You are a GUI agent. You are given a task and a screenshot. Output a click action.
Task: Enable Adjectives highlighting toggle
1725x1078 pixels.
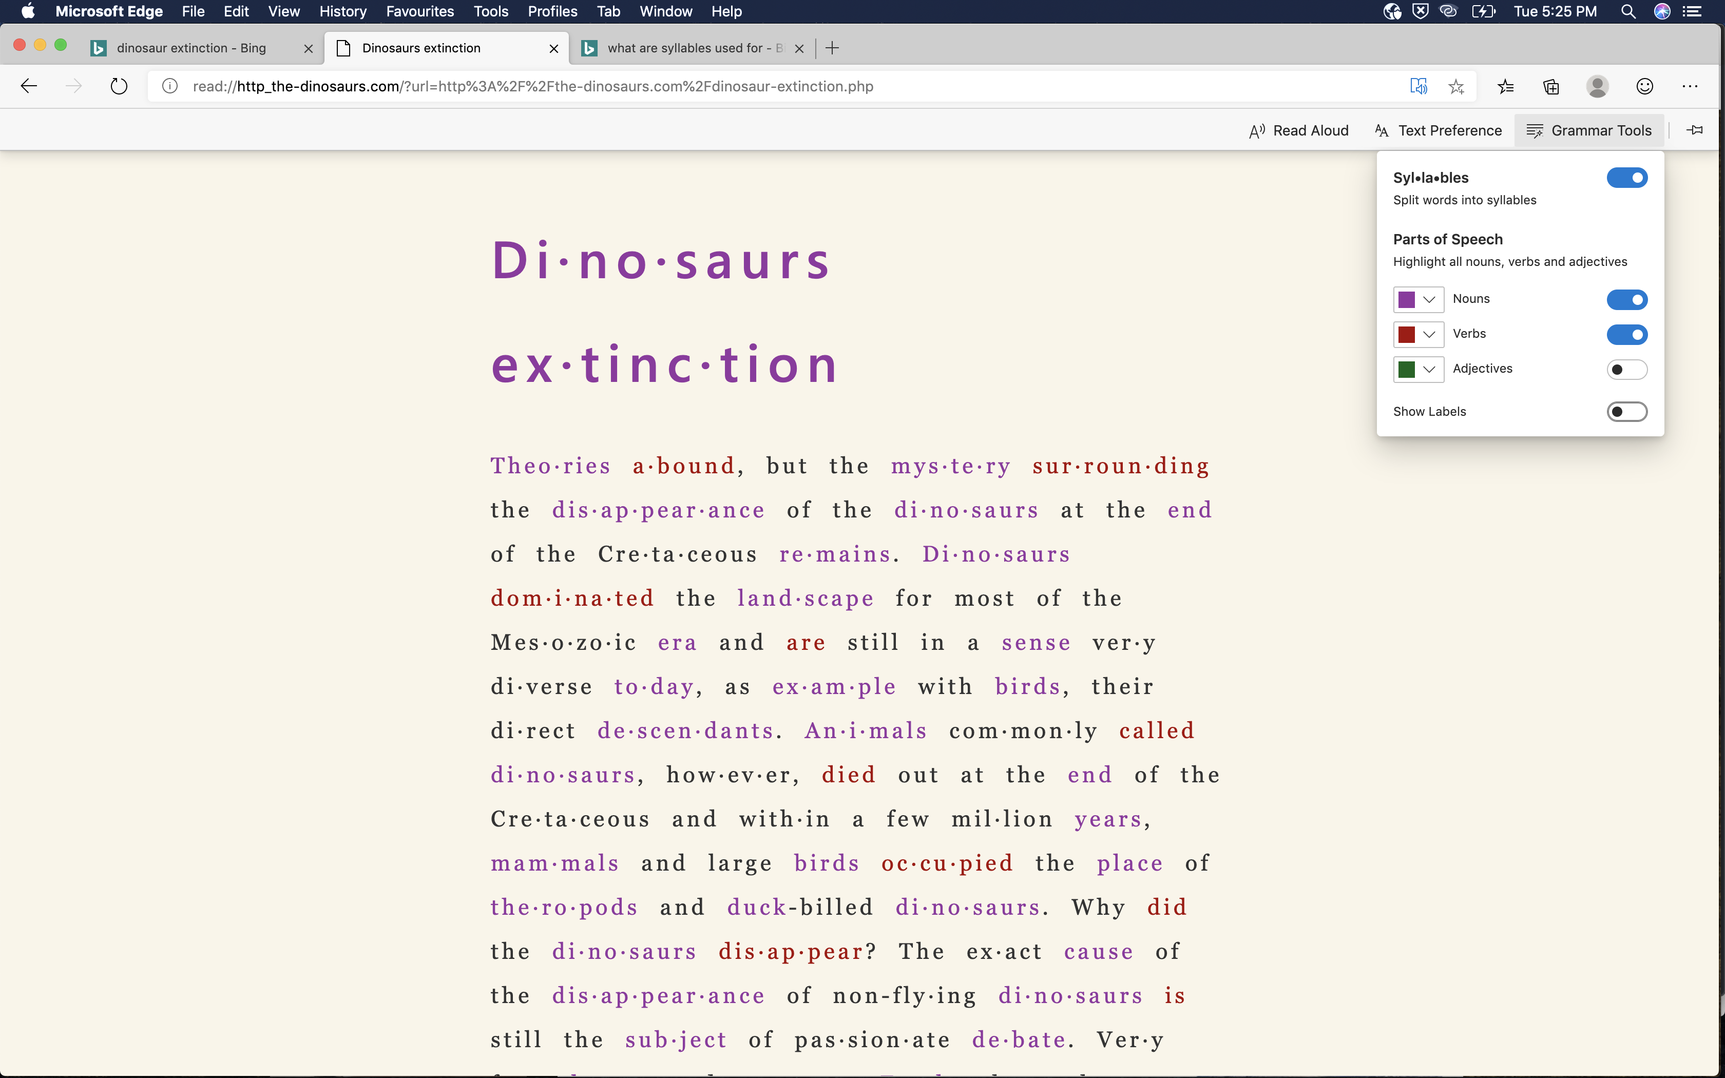1626,369
